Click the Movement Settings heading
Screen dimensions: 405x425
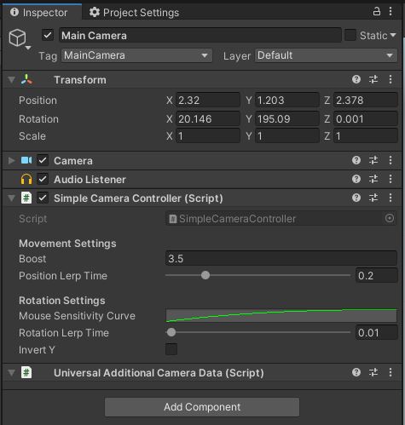67,244
